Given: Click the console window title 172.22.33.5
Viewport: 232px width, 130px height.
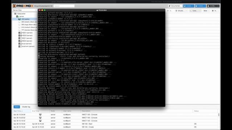Looking at the screenshot, I should [102, 10].
